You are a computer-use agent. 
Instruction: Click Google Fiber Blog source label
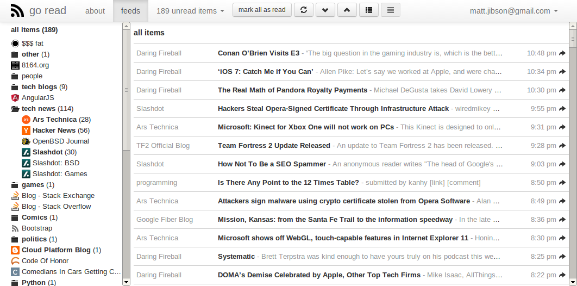point(165,219)
